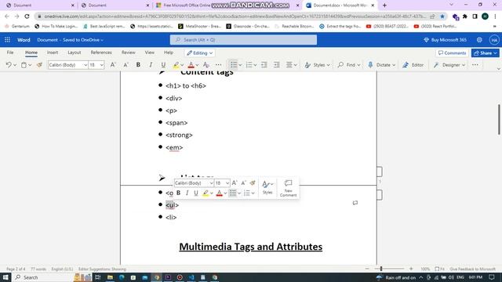Apply red font color in ribbon
The width and height of the screenshot is (502, 282).
coord(191,65)
